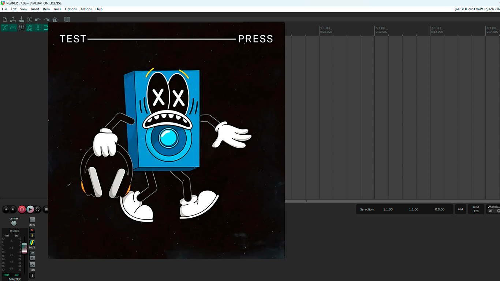Viewport: 500px width, 281px height.
Task: Click the master volume fader handle
Action: click(x=24, y=248)
